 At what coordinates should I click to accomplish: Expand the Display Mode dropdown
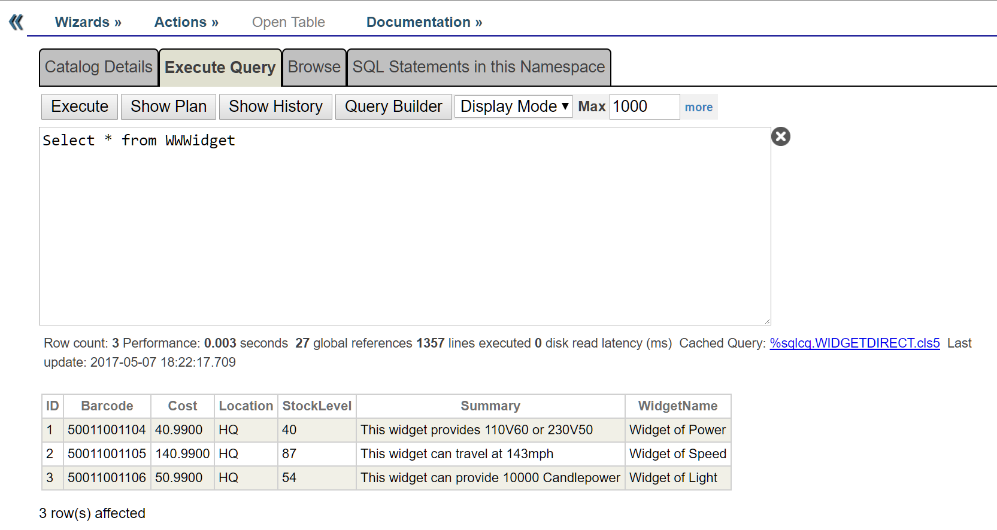514,106
